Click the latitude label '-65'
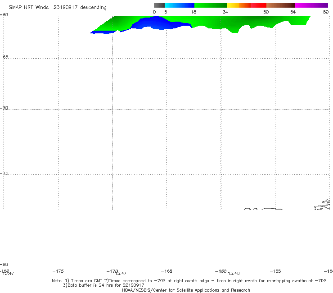The width and height of the screenshot is (333, 293). point(4,57)
